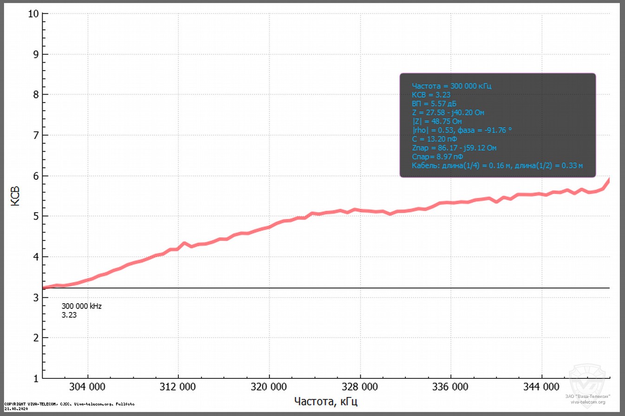Click the "300 000 kHz" marker label

[x=81, y=306]
